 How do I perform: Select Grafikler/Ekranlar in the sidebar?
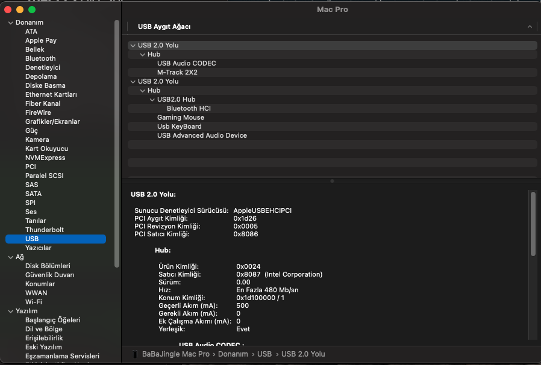pyautogui.click(x=52, y=121)
